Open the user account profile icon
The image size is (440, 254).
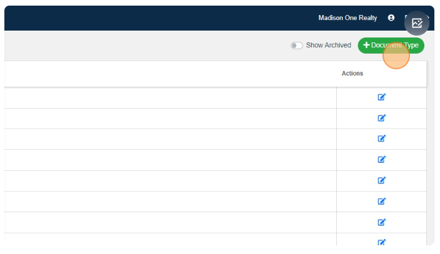(391, 18)
